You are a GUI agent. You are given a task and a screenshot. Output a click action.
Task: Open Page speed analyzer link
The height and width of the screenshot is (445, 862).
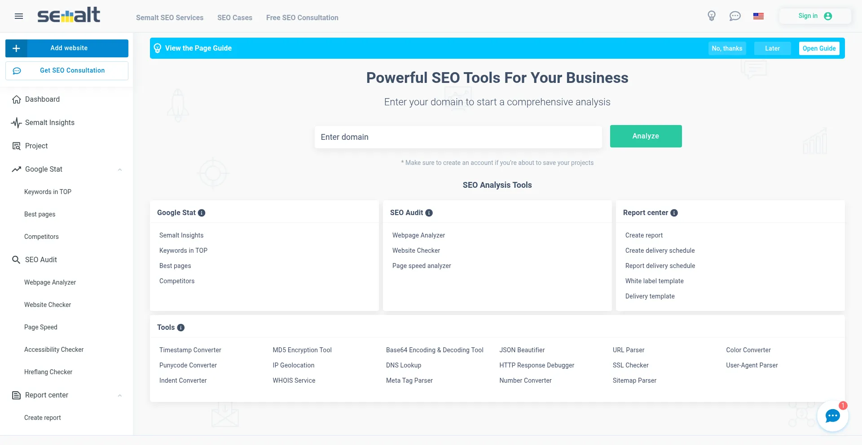click(422, 266)
